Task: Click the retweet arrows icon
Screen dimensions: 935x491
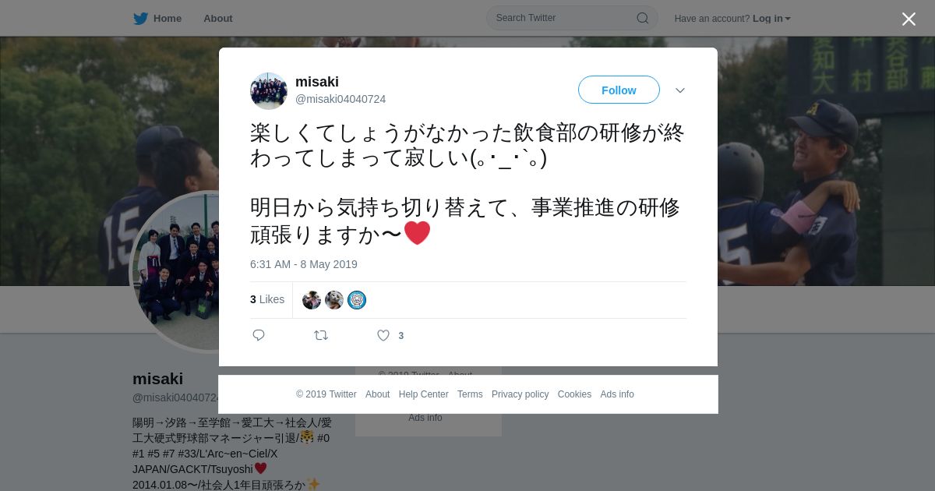Action: point(321,335)
